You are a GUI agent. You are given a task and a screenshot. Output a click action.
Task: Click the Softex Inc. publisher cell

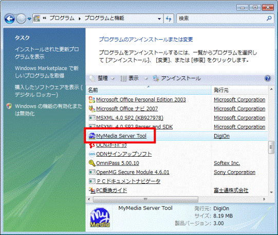click(x=227, y=163)
